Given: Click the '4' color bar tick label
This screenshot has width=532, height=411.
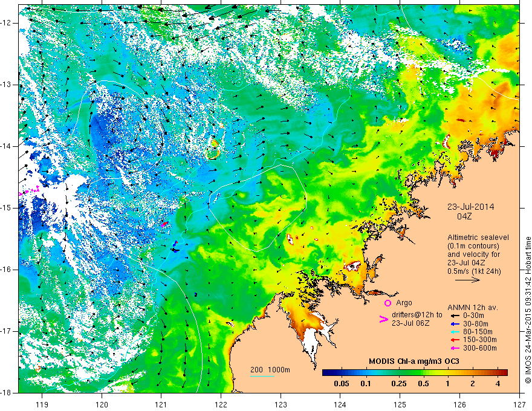Looking at the screenshot, I should (x=498, y=384).
